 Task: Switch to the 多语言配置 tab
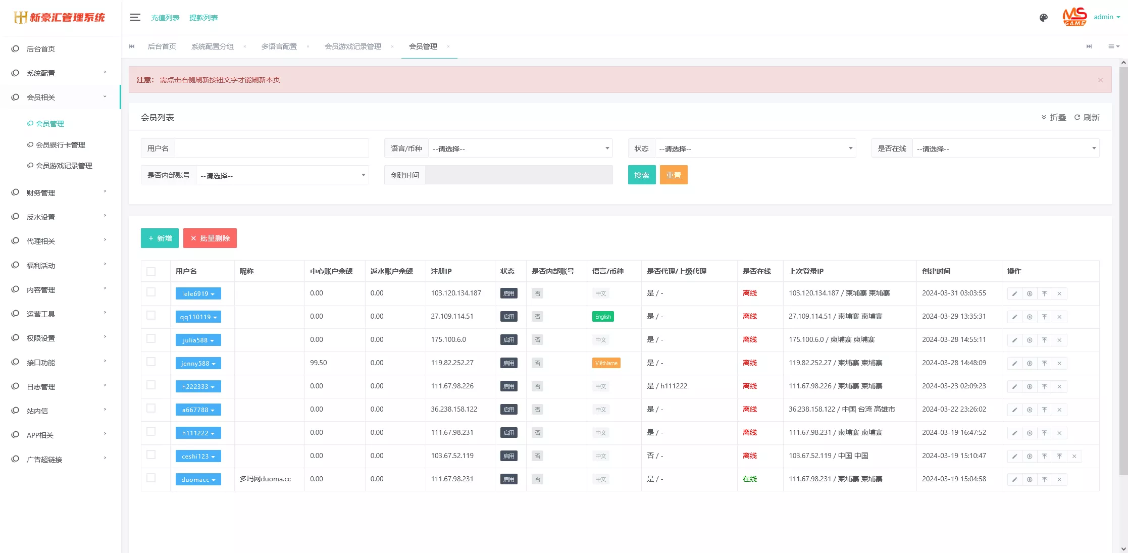click(279, 46)
